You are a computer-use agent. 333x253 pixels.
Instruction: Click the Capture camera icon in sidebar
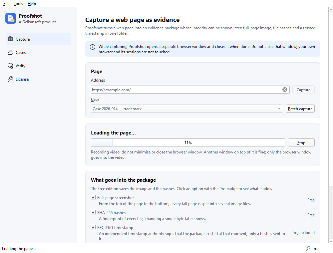click(10, 39)
